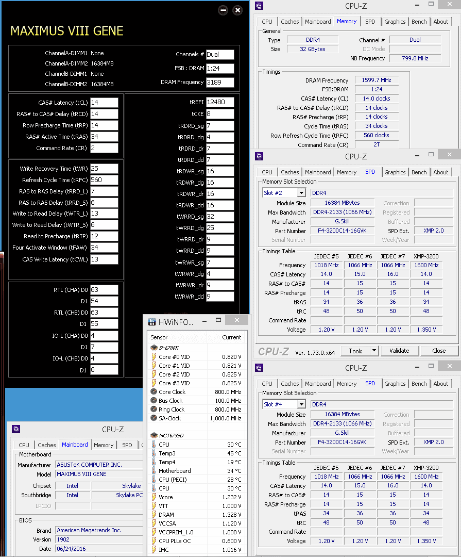
Task: Select the i7-6700K chip icon in HWiNFO
Action: click(153, 348)
